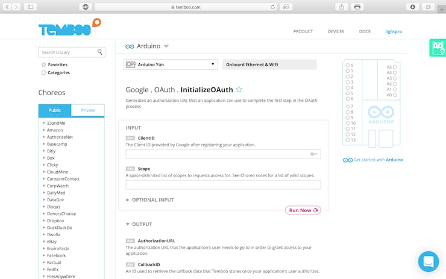Select analog pin A3 on the Arduino diagram
Screen dimensions: 446x279
(x=395, y=78)
